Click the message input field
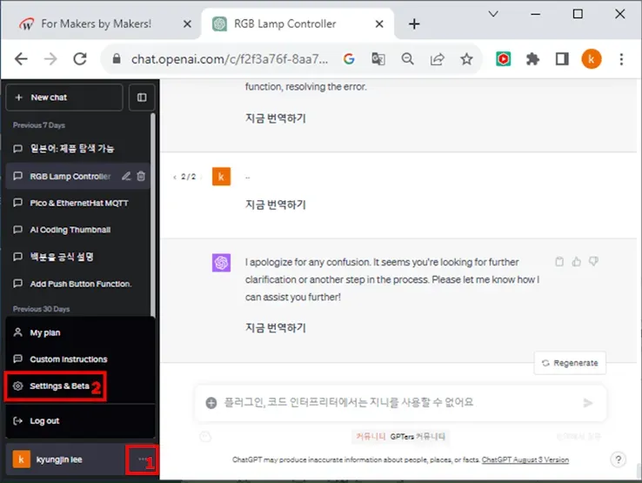Viewport: 642px width, 483px height. pos(399,403)
